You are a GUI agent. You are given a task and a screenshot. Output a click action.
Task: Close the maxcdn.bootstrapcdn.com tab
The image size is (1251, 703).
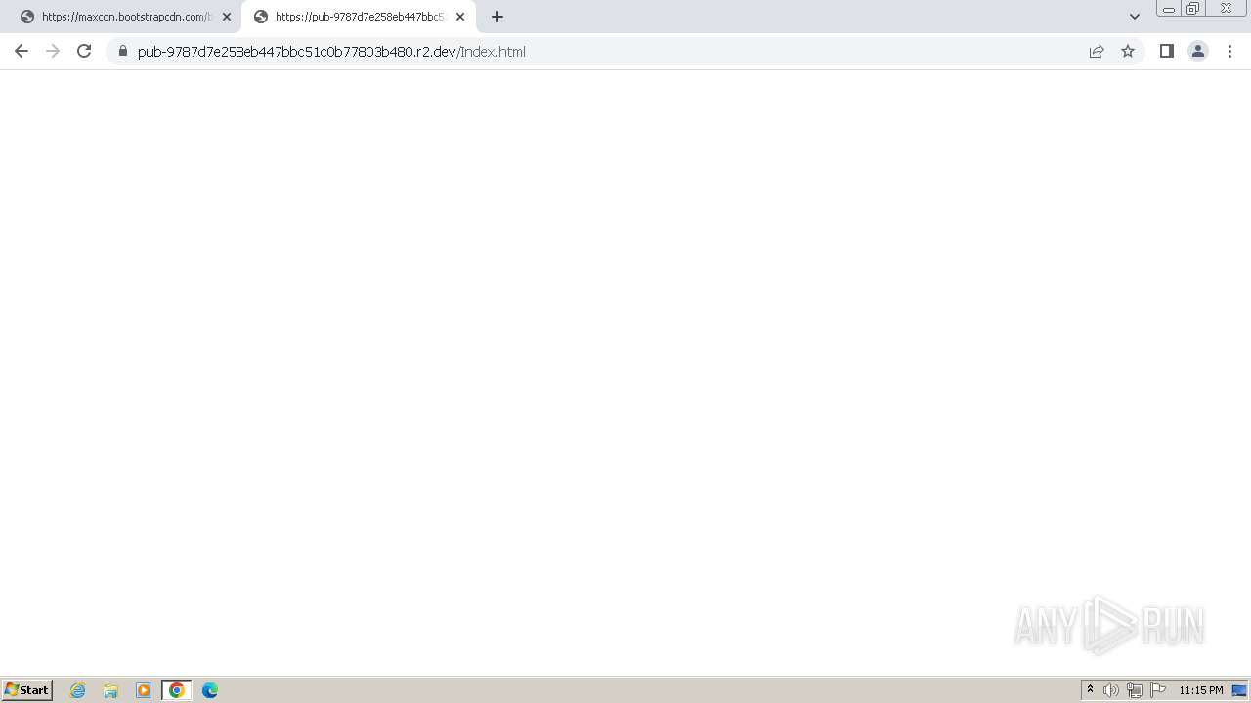point(227,17)
